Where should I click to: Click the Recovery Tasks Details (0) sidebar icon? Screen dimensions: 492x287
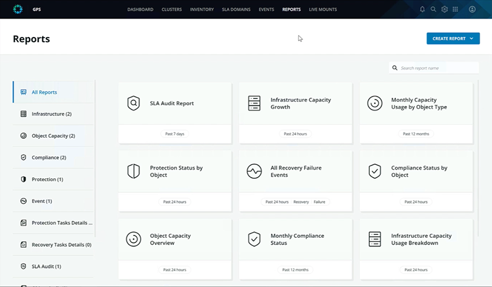[x=24, y=245]
